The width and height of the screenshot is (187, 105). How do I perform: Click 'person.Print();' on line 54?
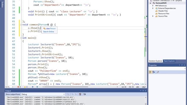point(38,64)
